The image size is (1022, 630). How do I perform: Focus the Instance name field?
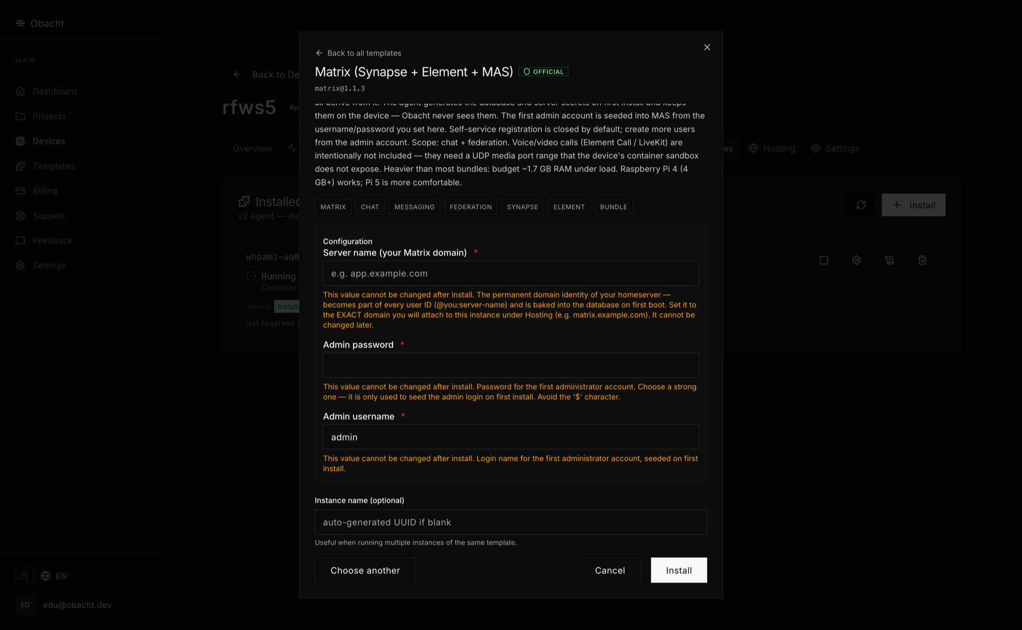click(x=510, y=522)
